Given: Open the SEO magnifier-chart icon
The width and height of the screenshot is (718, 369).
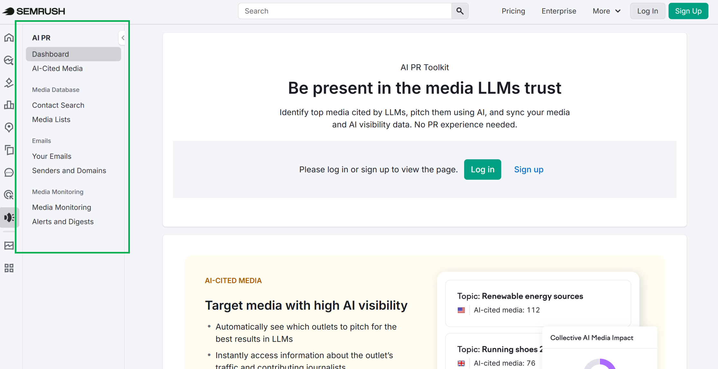Looking at the screenshot, I should point(9,60).
